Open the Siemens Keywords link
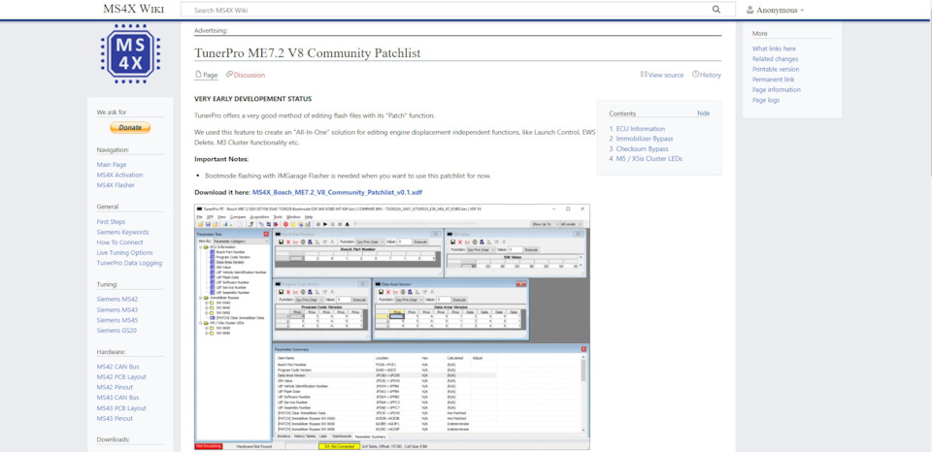932x452 pixels. click(x=123, y=232)
